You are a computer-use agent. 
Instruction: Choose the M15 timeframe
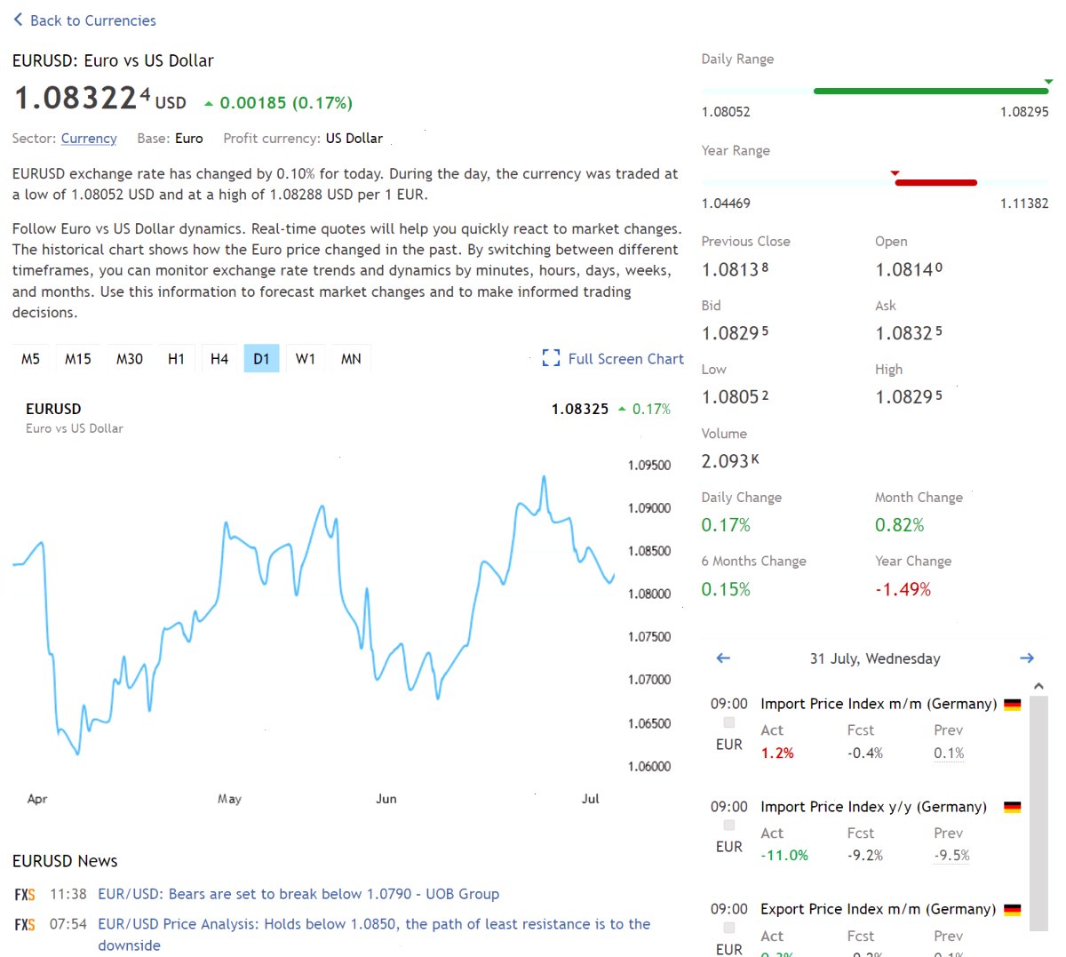pos(78,359)
